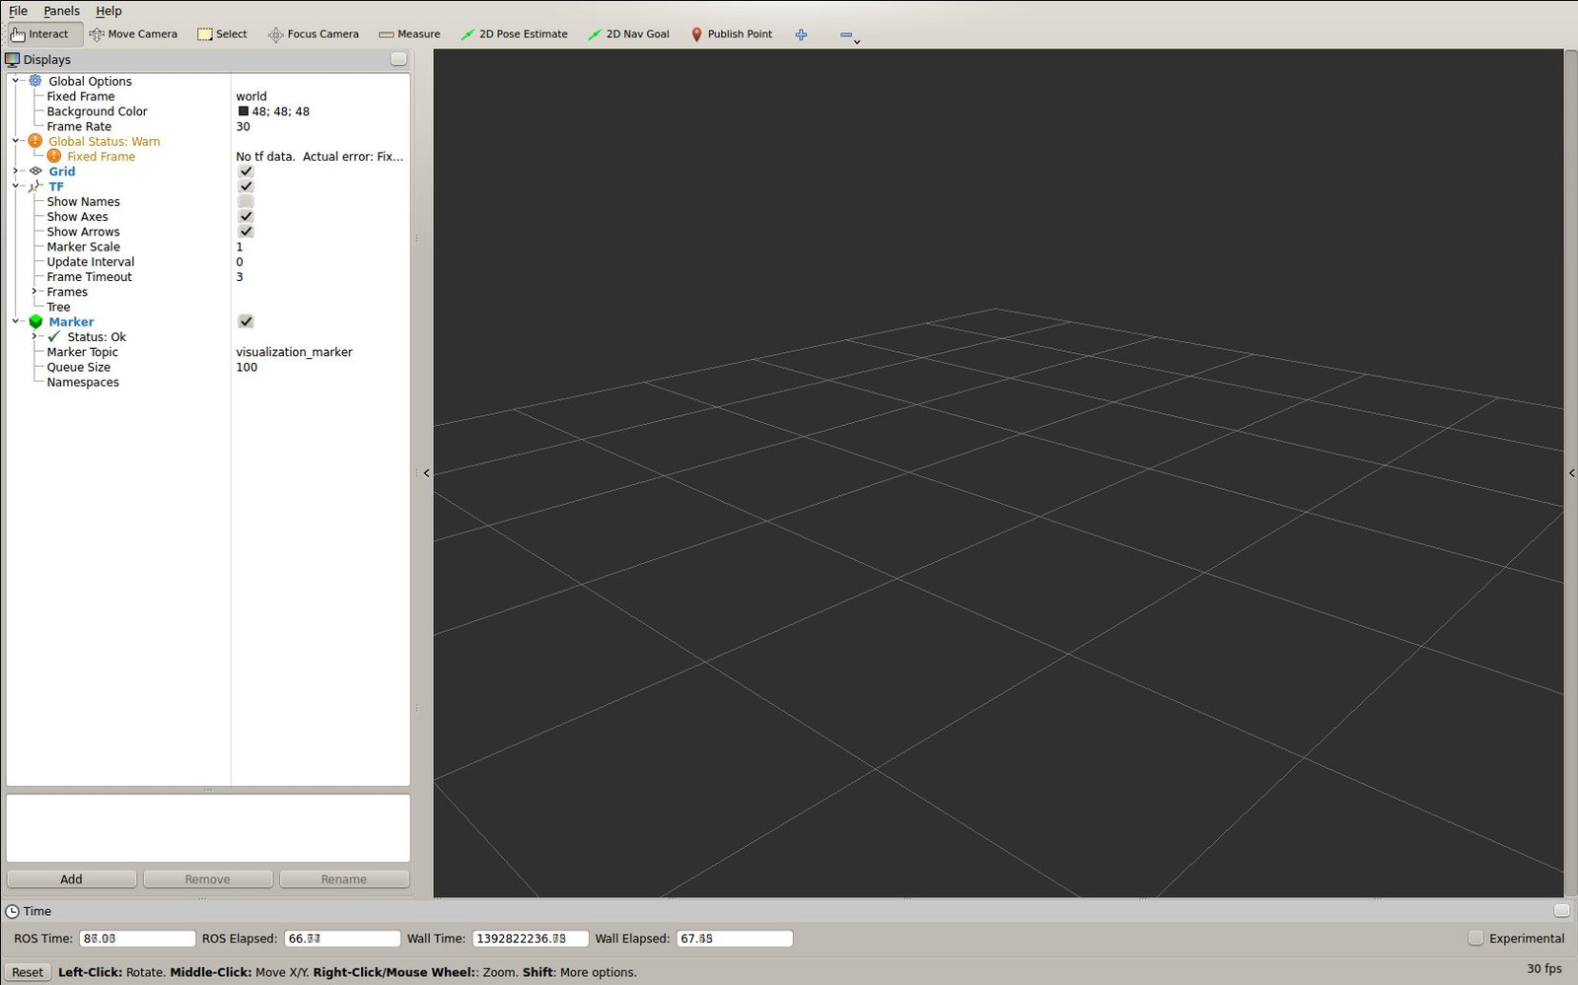The width and height of the screenshot is (1578, 985).
Task: Click the minus remove-tool icon
Action: click(x=846, y=35)
